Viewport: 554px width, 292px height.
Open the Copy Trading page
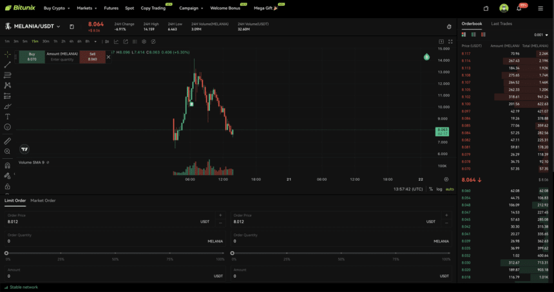[153, 8]
